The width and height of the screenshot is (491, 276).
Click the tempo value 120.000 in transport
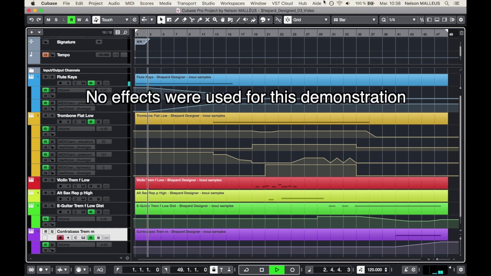[x=374, y=270]
